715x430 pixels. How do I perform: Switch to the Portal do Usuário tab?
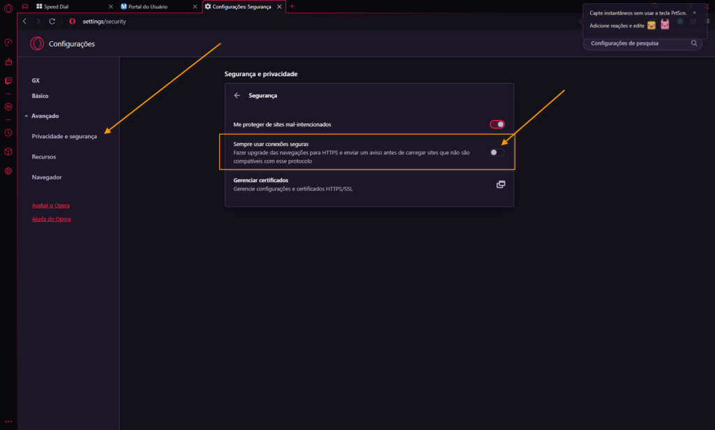[149, 6]
